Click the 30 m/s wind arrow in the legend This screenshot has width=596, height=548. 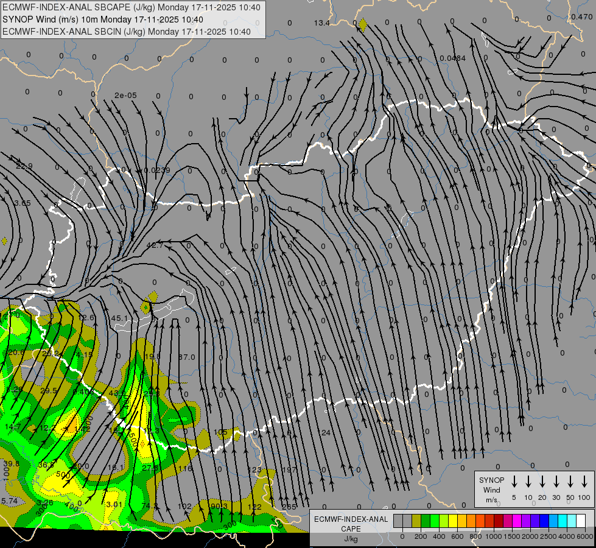[556, 482]
